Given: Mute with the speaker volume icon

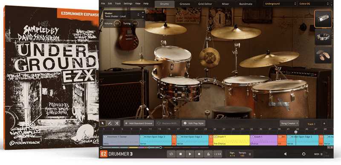Looking at the screenshot, I should coord(285,154).
